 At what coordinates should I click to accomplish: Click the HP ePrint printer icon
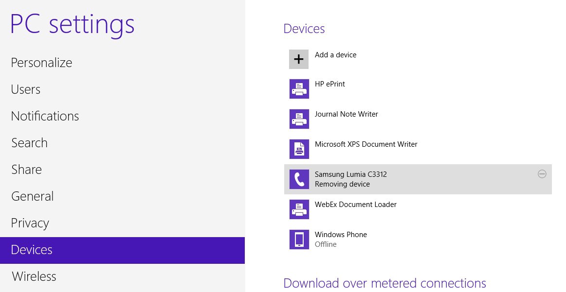tap(299, 89)
